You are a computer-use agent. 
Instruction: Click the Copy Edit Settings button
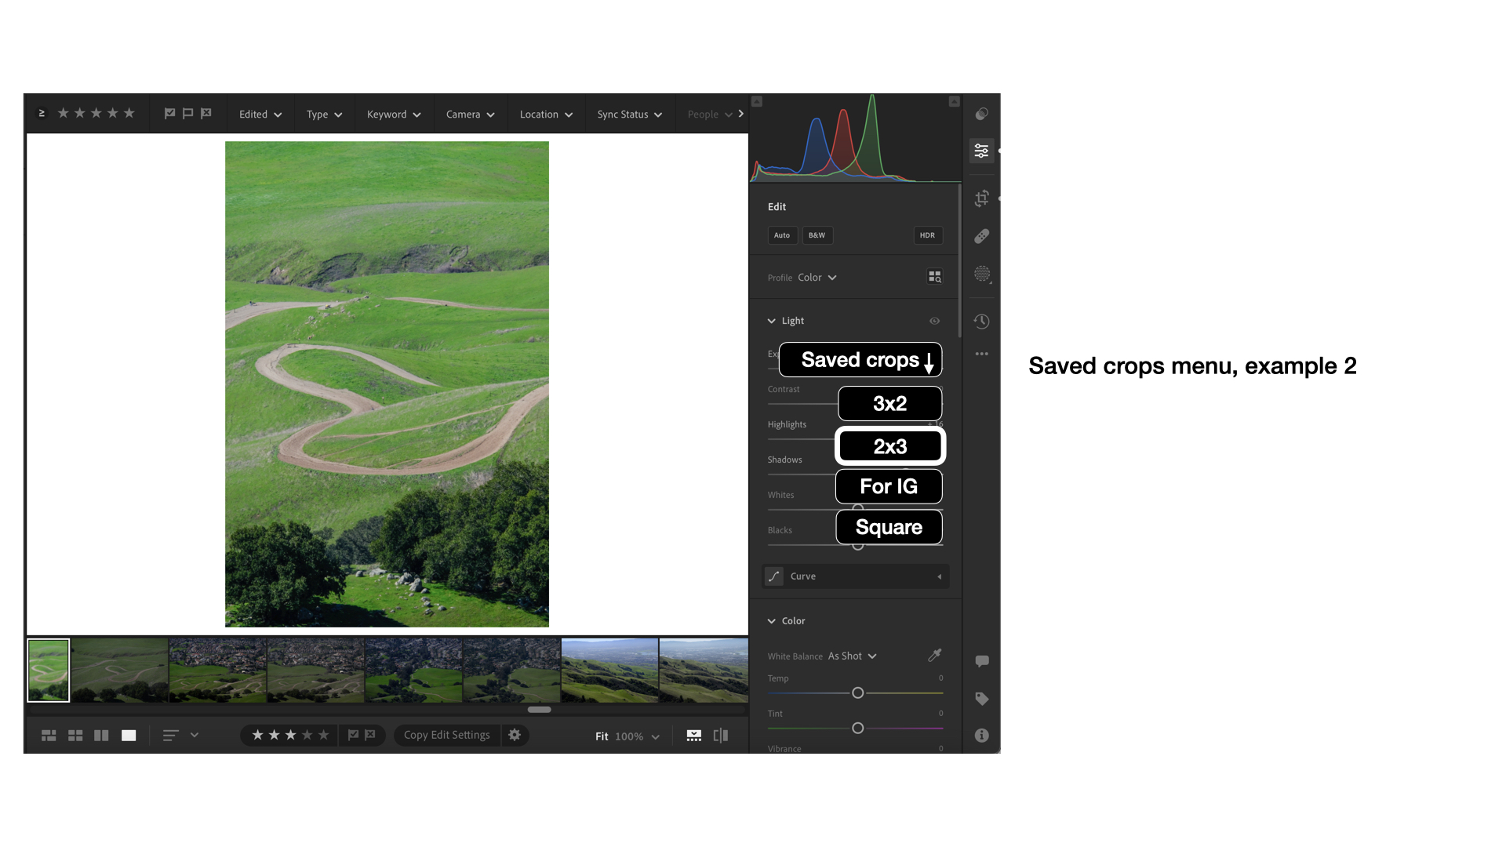coord(446,735)
